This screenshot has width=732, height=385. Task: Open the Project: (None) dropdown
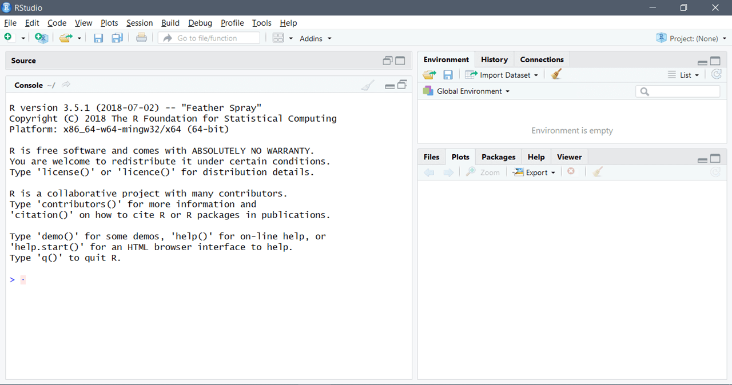point(692,38)
